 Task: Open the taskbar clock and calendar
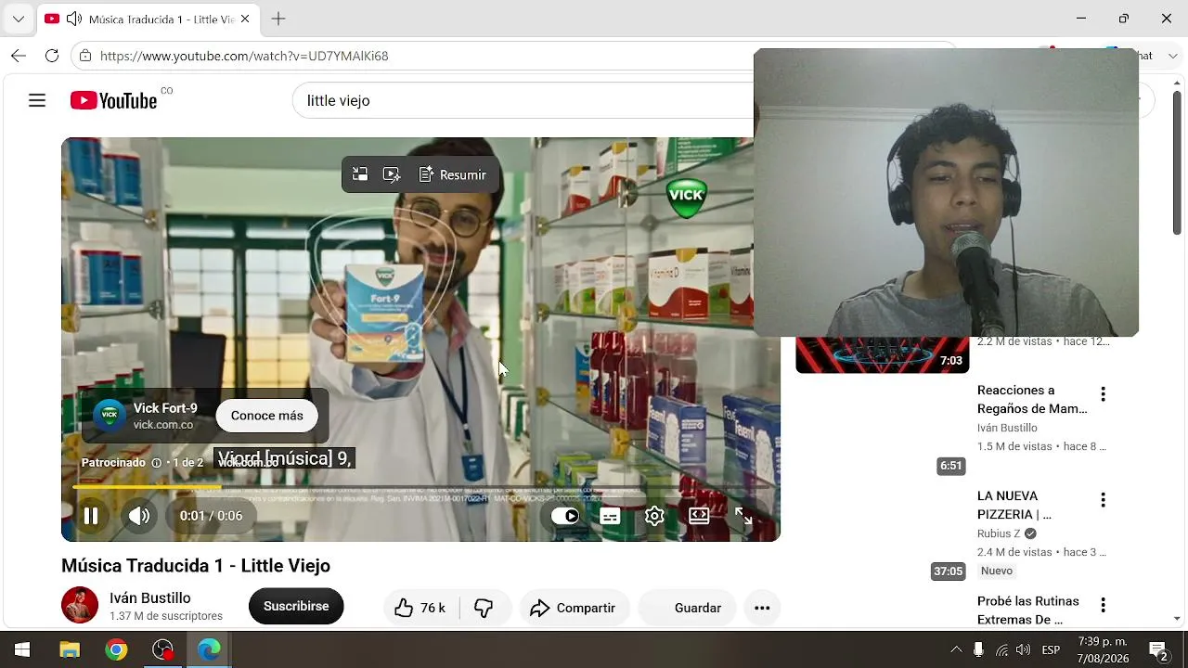(1103, 649)
